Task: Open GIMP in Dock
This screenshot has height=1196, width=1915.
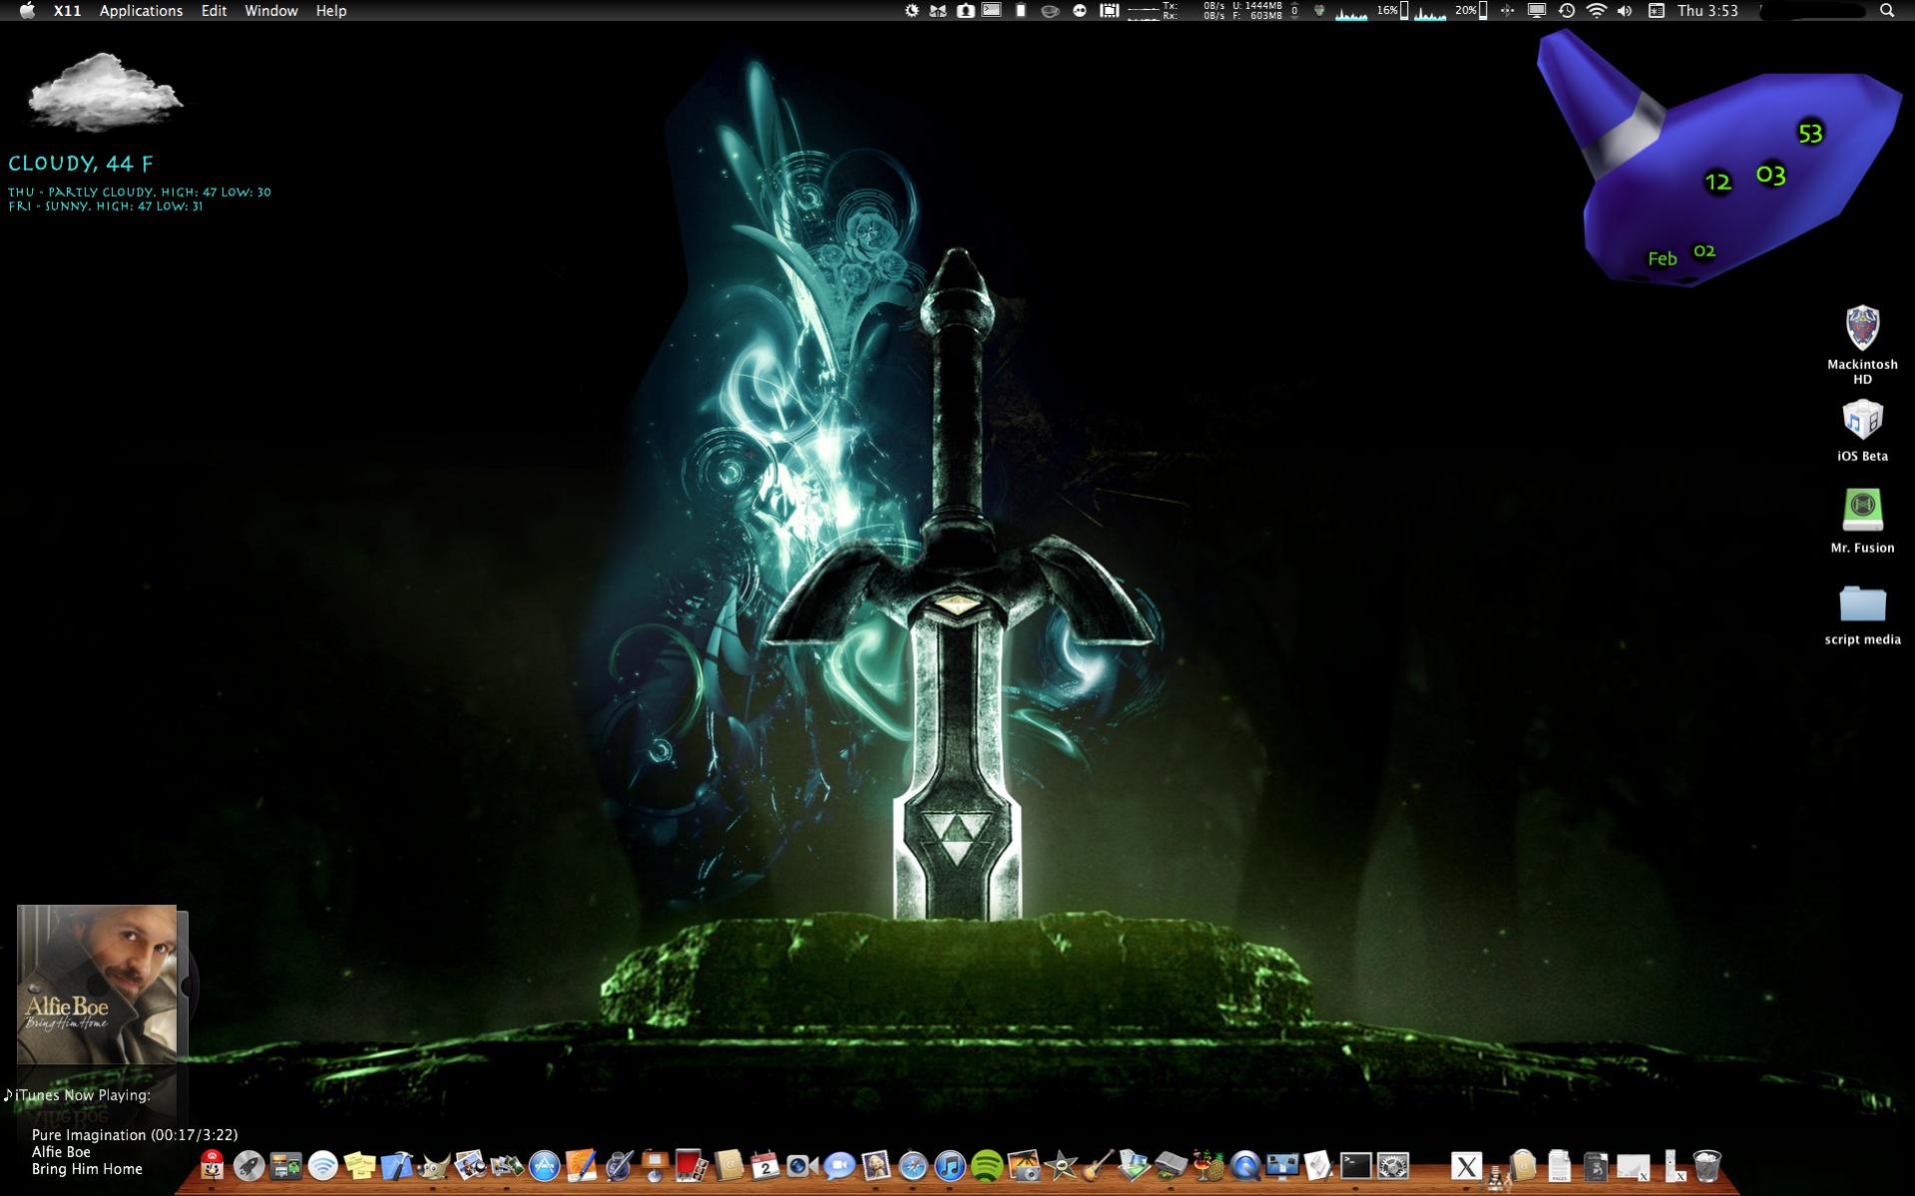Action: [434, 1165]
